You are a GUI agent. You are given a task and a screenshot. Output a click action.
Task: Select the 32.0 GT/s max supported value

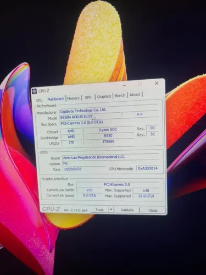click(x=146, y=196)
